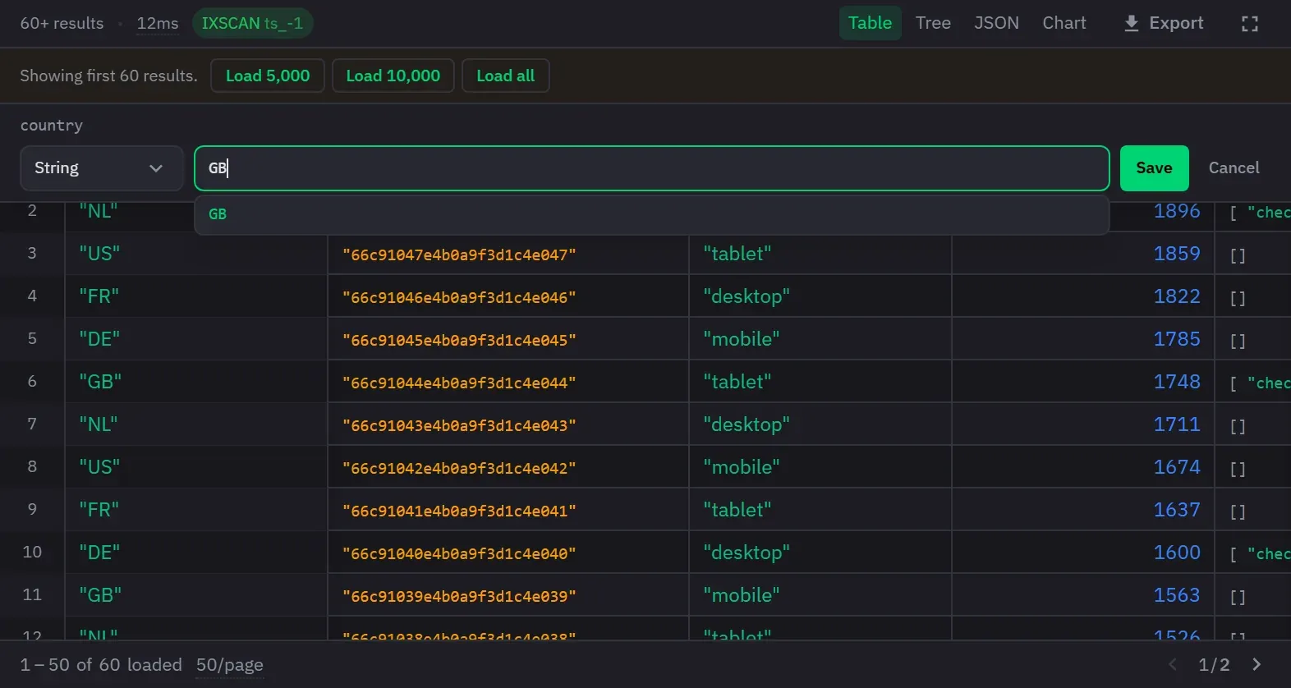Click value 1785
This screenshot has width=1291, height=688.
pos(1177,339)
